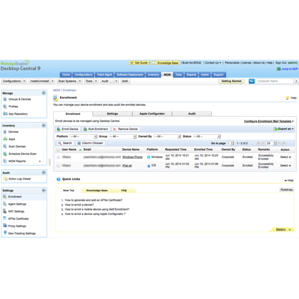This screenshot has height=299, width=299.
Task: Open the APNs Certificate settings
Action: pyautogui.click(x=18, y=219)
